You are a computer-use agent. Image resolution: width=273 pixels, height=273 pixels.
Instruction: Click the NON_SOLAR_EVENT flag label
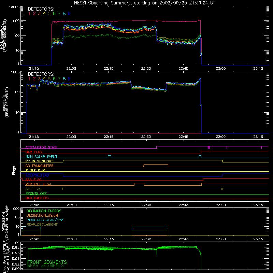click(41, 157)
